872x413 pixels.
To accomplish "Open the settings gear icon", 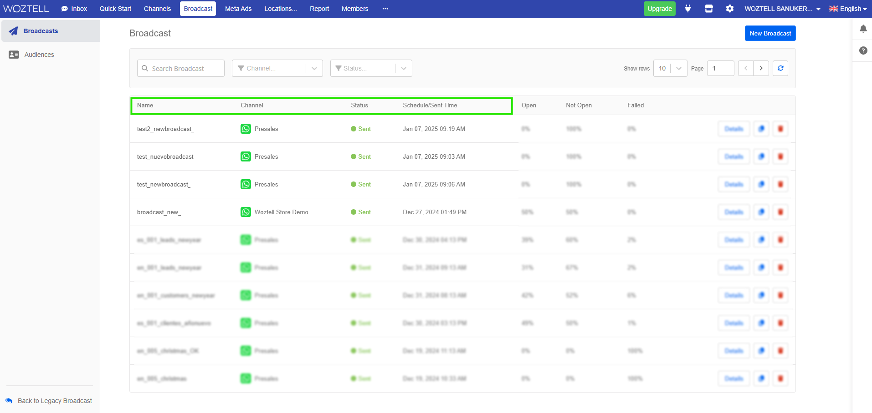I will pos(729,9).
